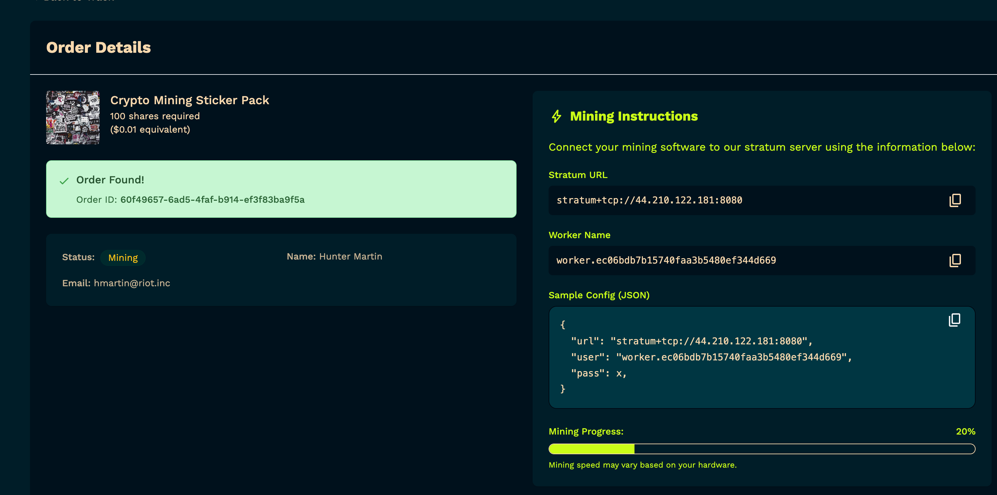997x495 pixels.
Task: Click the Hunter Martin name text
Action: pos(350,257)
